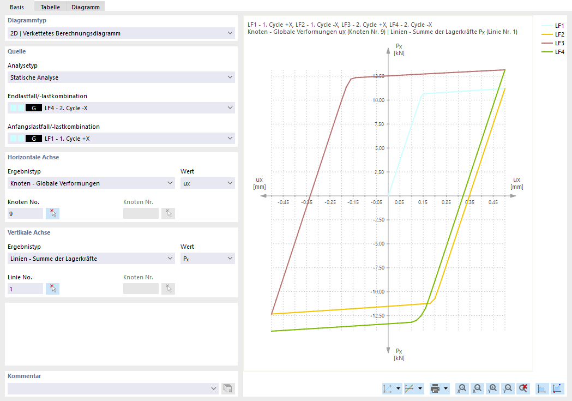Switch to the Basis tab
Image resolution: width=572 pixels, height=401 pixels.
[x=17, y=7]
